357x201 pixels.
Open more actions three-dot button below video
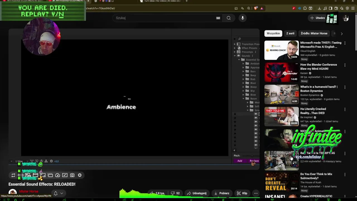pyautogui.click(x=256, y=193)
